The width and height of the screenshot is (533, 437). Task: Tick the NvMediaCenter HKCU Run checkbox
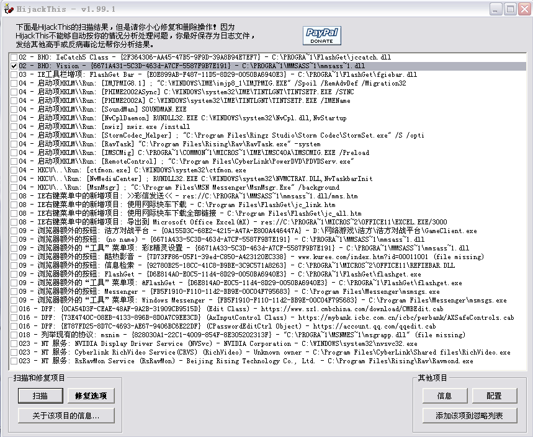14,179
